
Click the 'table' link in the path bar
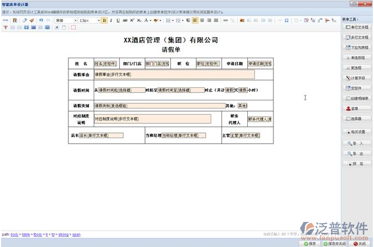tap(25, 234)
